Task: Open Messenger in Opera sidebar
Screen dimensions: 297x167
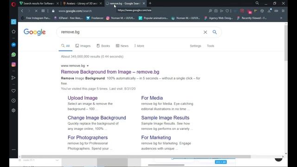Action: click(x=13, y=45)
